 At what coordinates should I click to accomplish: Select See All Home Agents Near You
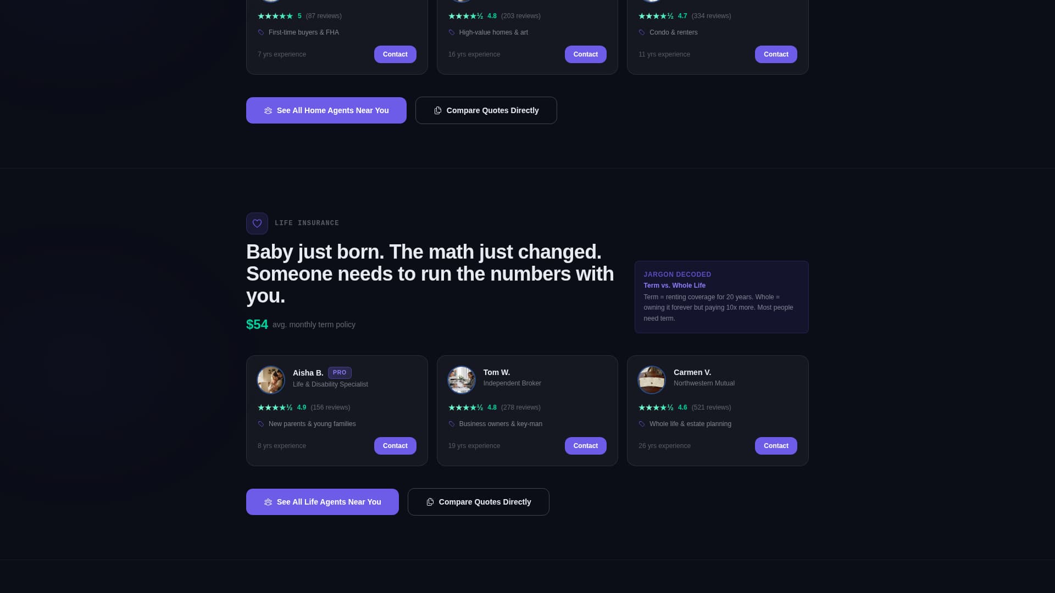tap(326, 110)
